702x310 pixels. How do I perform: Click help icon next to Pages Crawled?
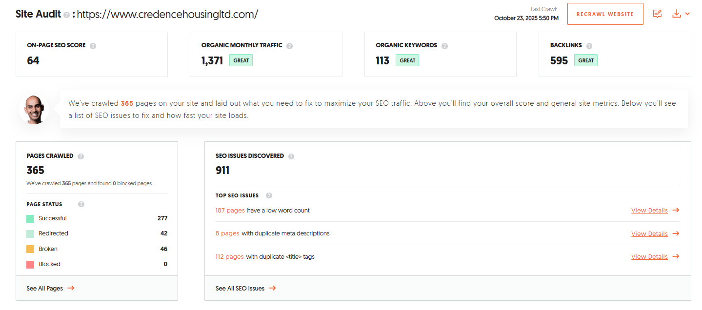pos(80,156)
